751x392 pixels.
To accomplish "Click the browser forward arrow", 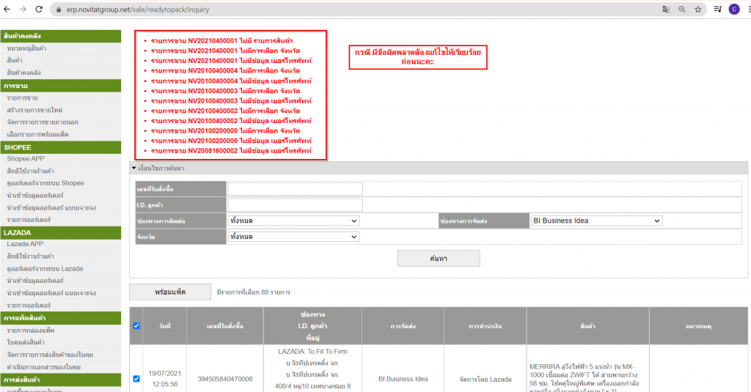I will pos(23,10).
